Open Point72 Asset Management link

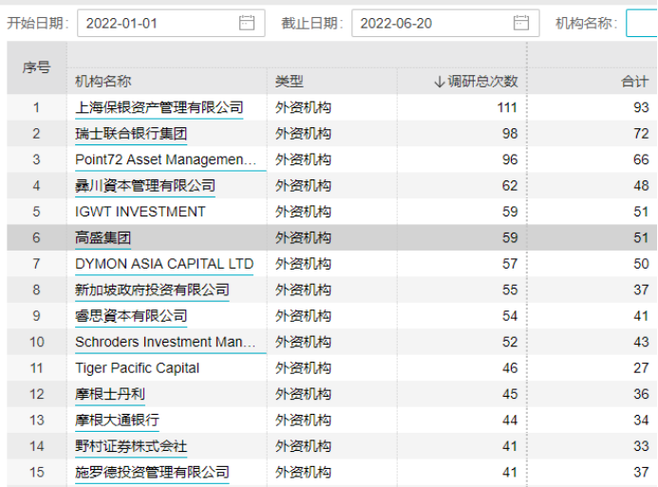click(165, 159)
